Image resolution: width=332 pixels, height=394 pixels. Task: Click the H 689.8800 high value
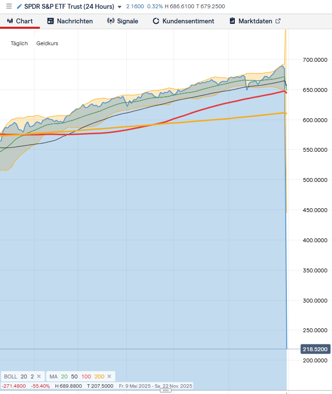coord(69,386)
